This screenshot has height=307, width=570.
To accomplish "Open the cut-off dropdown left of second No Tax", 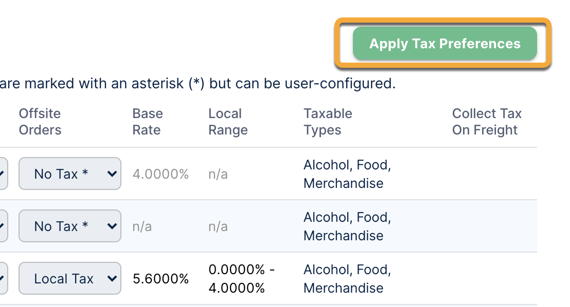I will [x=3, y=226].
